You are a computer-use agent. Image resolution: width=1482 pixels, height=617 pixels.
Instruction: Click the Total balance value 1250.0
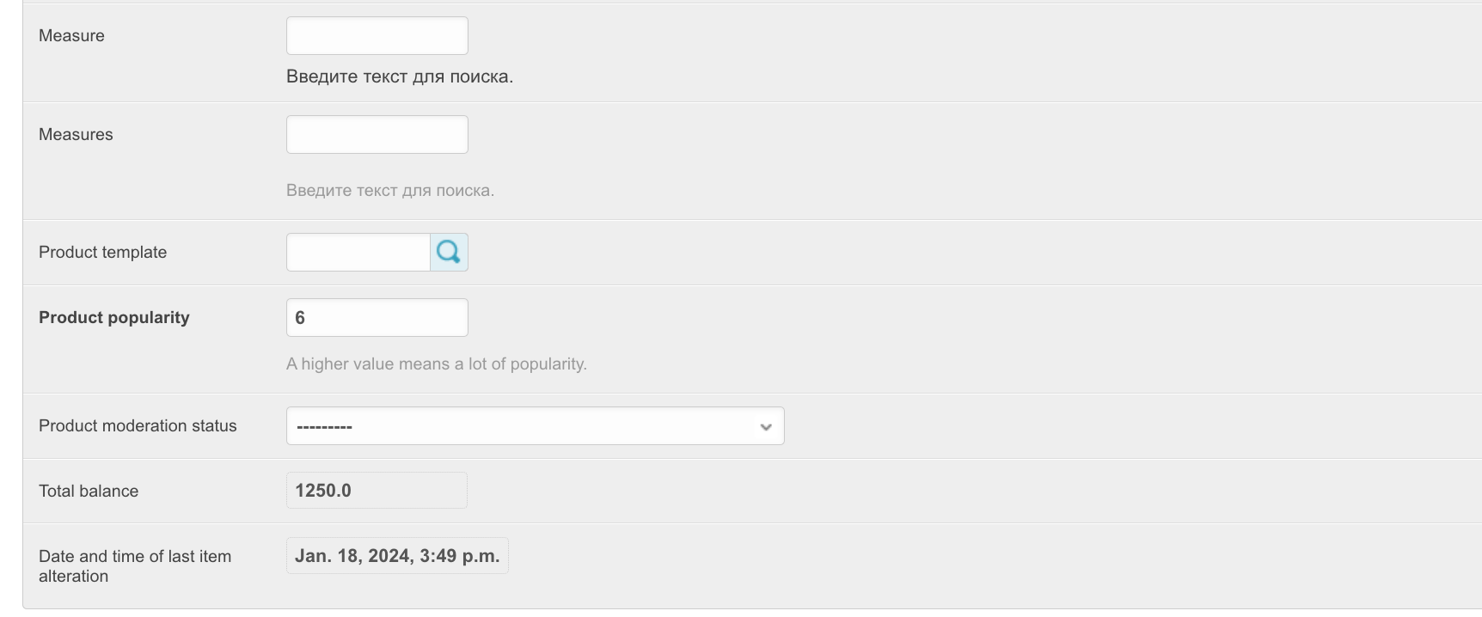pyautogui.click(x=323, y=491)
